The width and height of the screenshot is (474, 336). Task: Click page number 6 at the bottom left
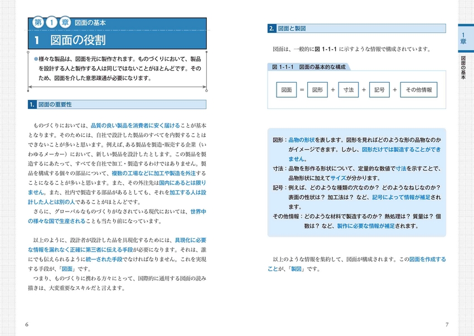[27, 324]
